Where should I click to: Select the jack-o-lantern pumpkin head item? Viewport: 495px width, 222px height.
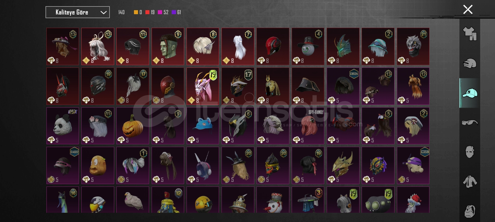tap(133, 126)
